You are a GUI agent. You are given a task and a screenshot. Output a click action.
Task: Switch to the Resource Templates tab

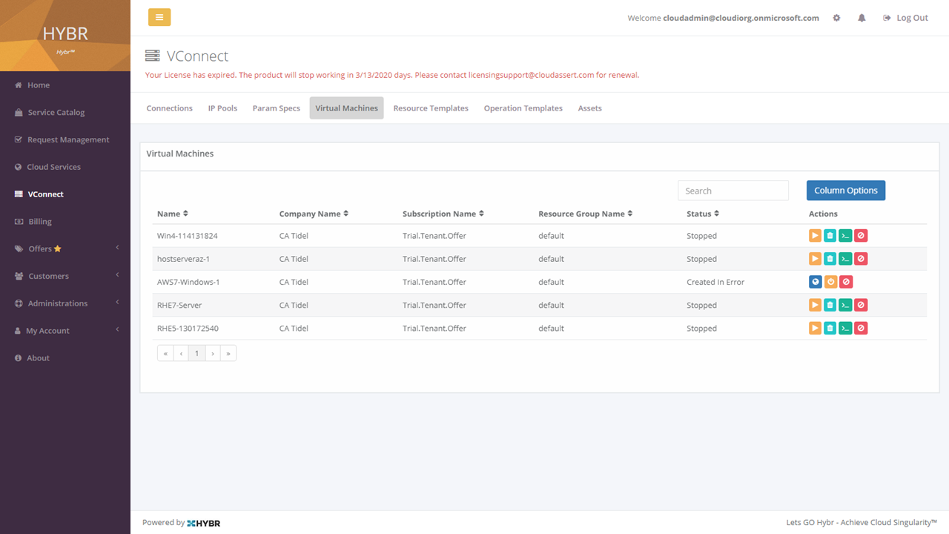pyautogui.click(x=431, y=108)
